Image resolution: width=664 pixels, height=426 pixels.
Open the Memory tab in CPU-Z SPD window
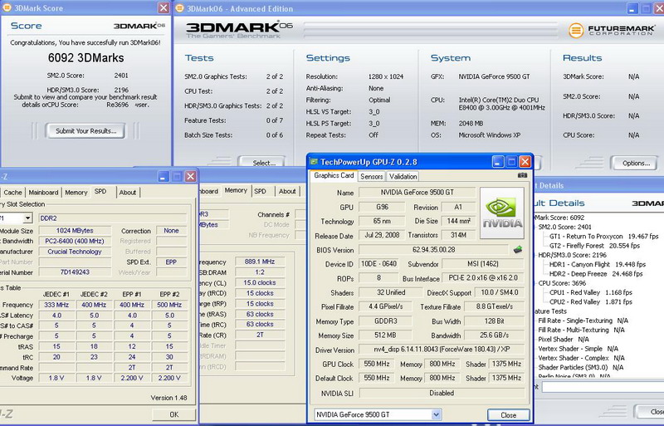[x=76, y=193]
